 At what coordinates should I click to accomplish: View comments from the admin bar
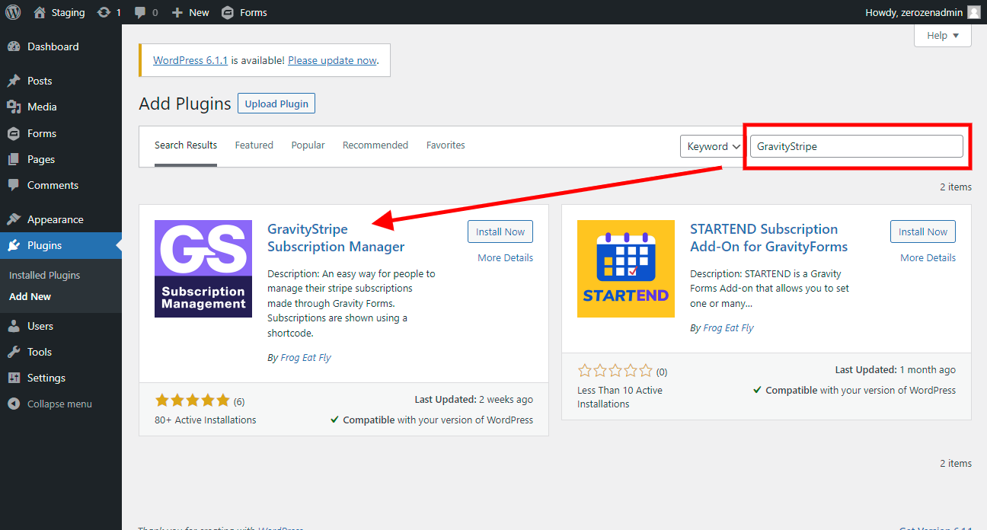coord(146,12)
